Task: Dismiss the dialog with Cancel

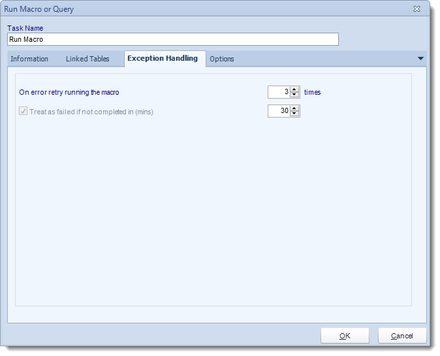Action: 402,336
